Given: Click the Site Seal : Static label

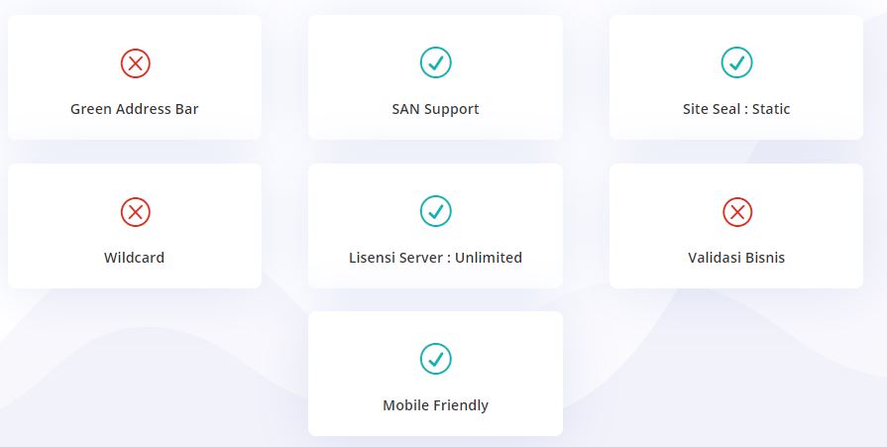Looking at the screenshot, I should tap(736, 109).
